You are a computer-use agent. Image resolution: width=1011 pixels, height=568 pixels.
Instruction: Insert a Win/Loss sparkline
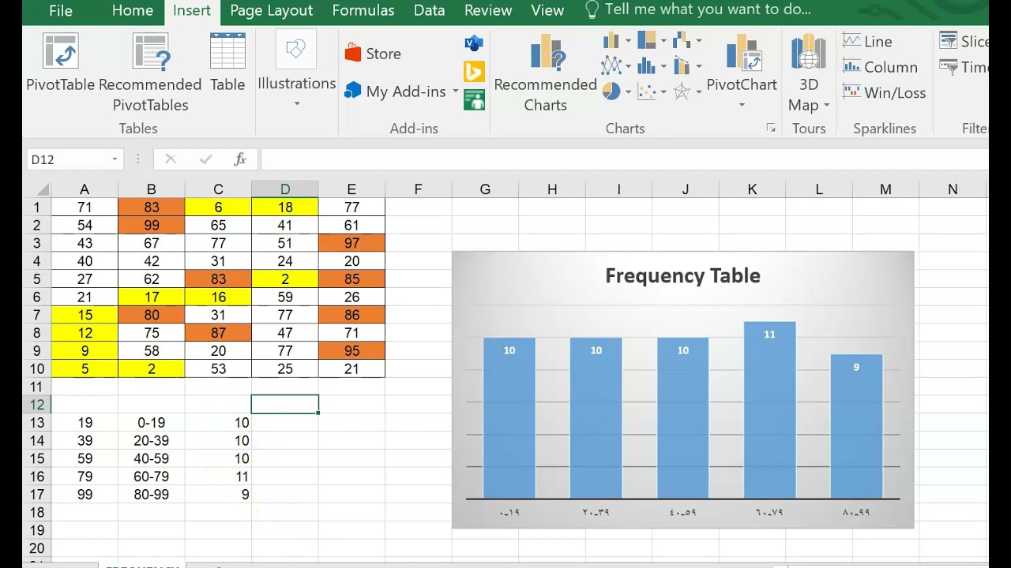pyautogui.click(x=884, y=92)
